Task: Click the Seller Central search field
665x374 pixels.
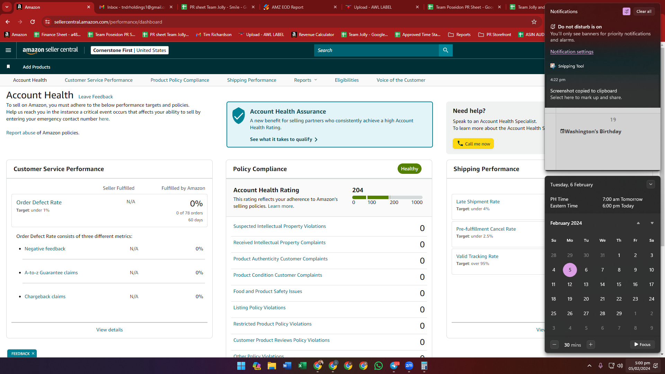Action: pyautogui.click(x=376, y=50)
